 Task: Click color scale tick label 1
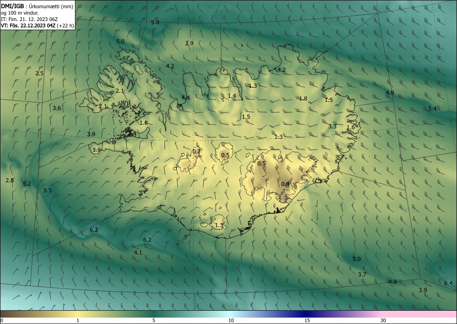tap(78, 320)
